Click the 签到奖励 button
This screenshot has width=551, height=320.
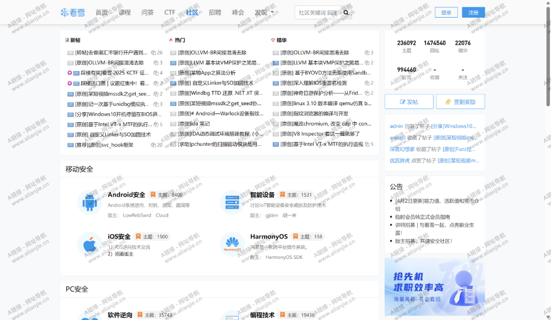[461, 102]
